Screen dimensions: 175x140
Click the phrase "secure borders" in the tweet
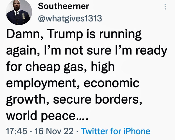[97, 99]
